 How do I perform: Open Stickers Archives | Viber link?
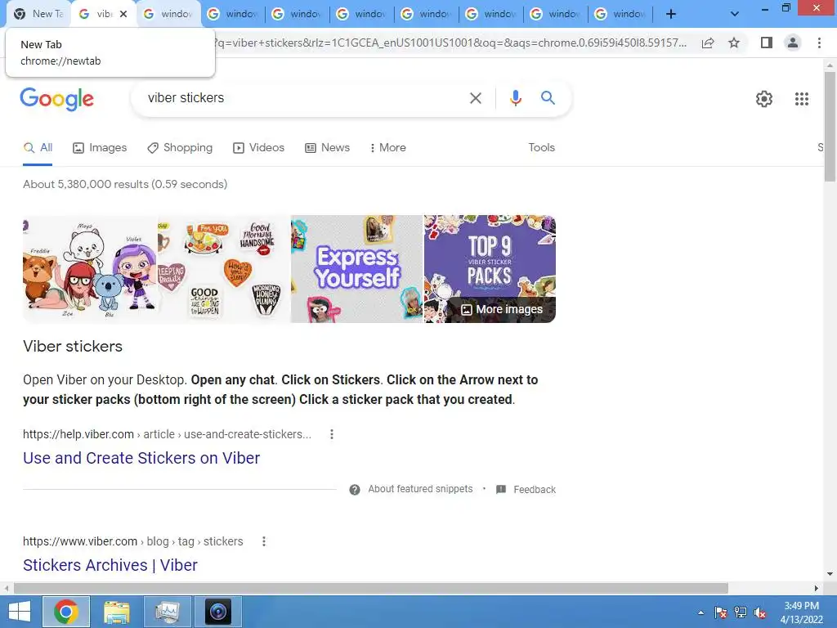click(x=110, y=565)
